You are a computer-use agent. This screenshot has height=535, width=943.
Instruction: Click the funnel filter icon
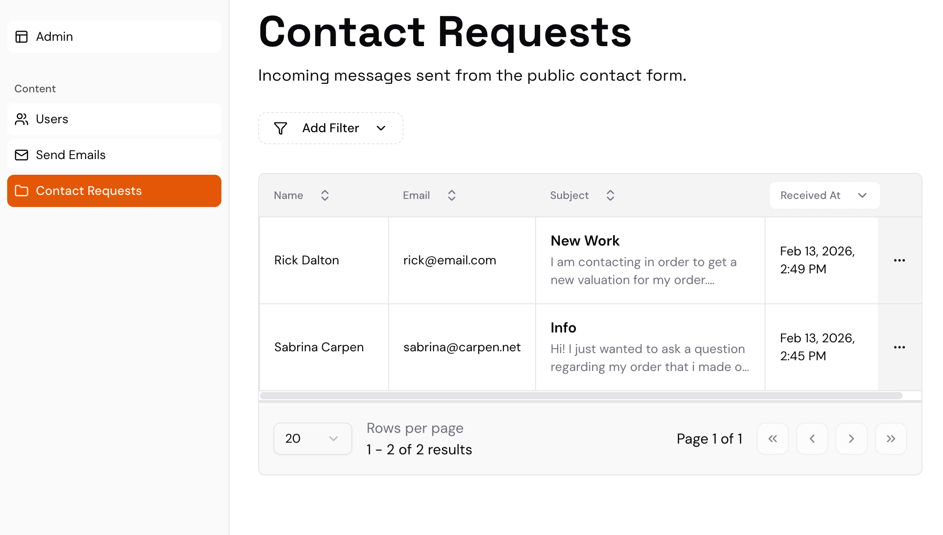pos(281,128)
